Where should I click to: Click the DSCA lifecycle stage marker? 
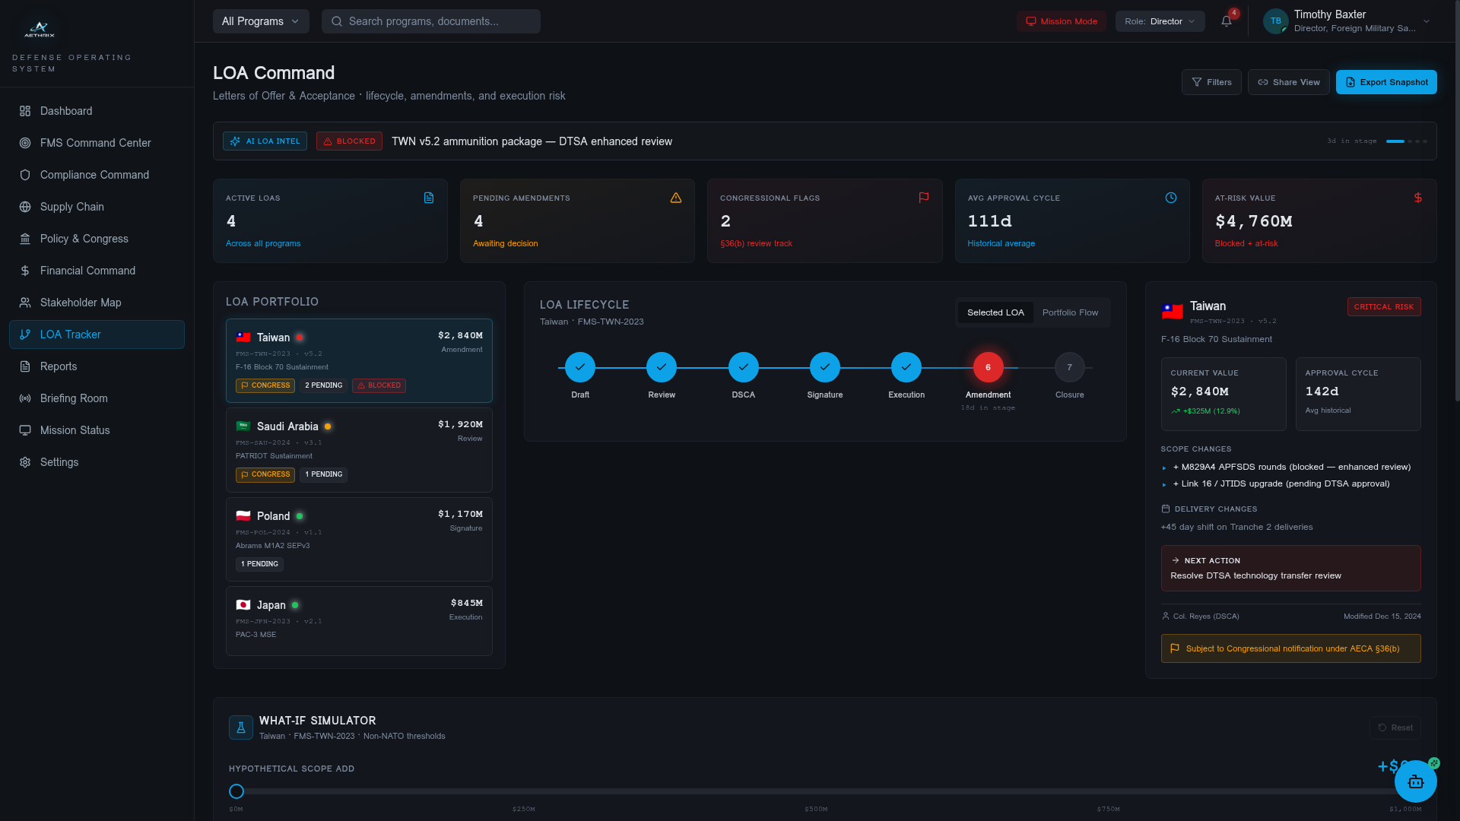[x=743, y=367]
